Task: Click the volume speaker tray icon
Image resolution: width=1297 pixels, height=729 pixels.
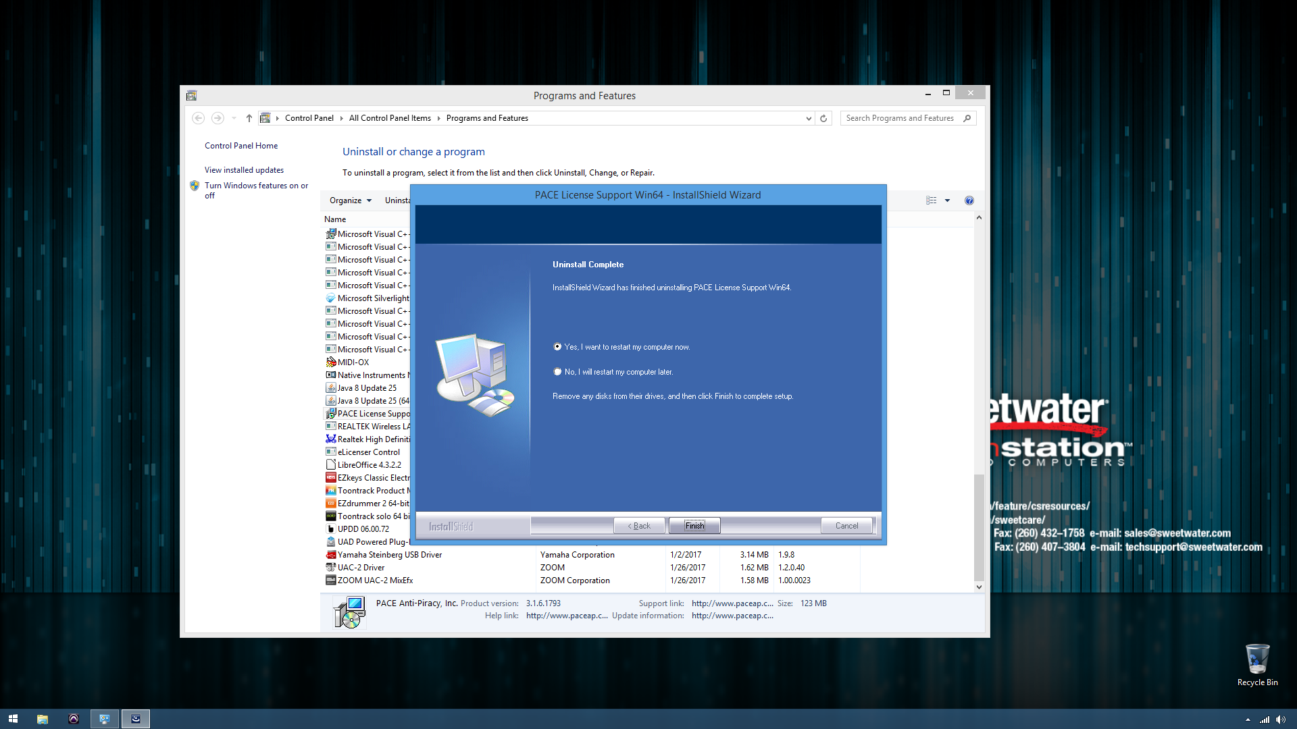Action: (x=1280, y=720)
